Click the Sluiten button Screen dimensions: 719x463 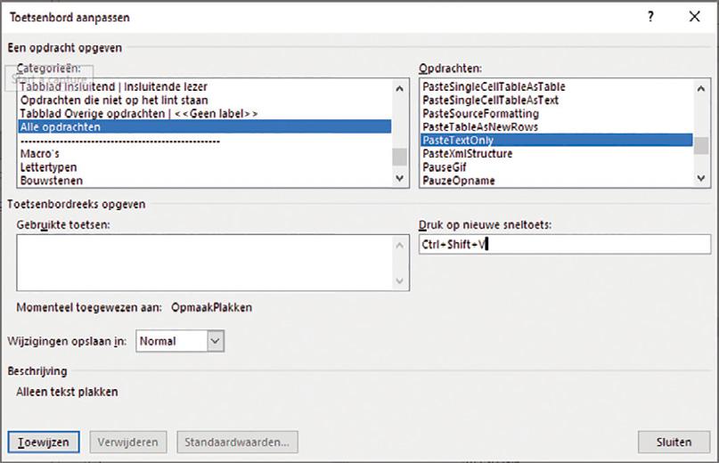(x=674, y=442)
